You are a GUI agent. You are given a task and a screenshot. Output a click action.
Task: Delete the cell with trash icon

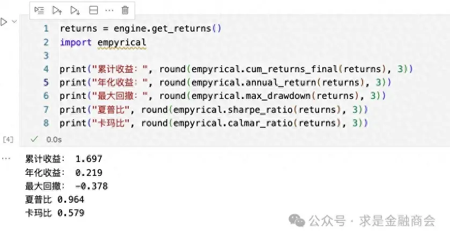[125, 10]
